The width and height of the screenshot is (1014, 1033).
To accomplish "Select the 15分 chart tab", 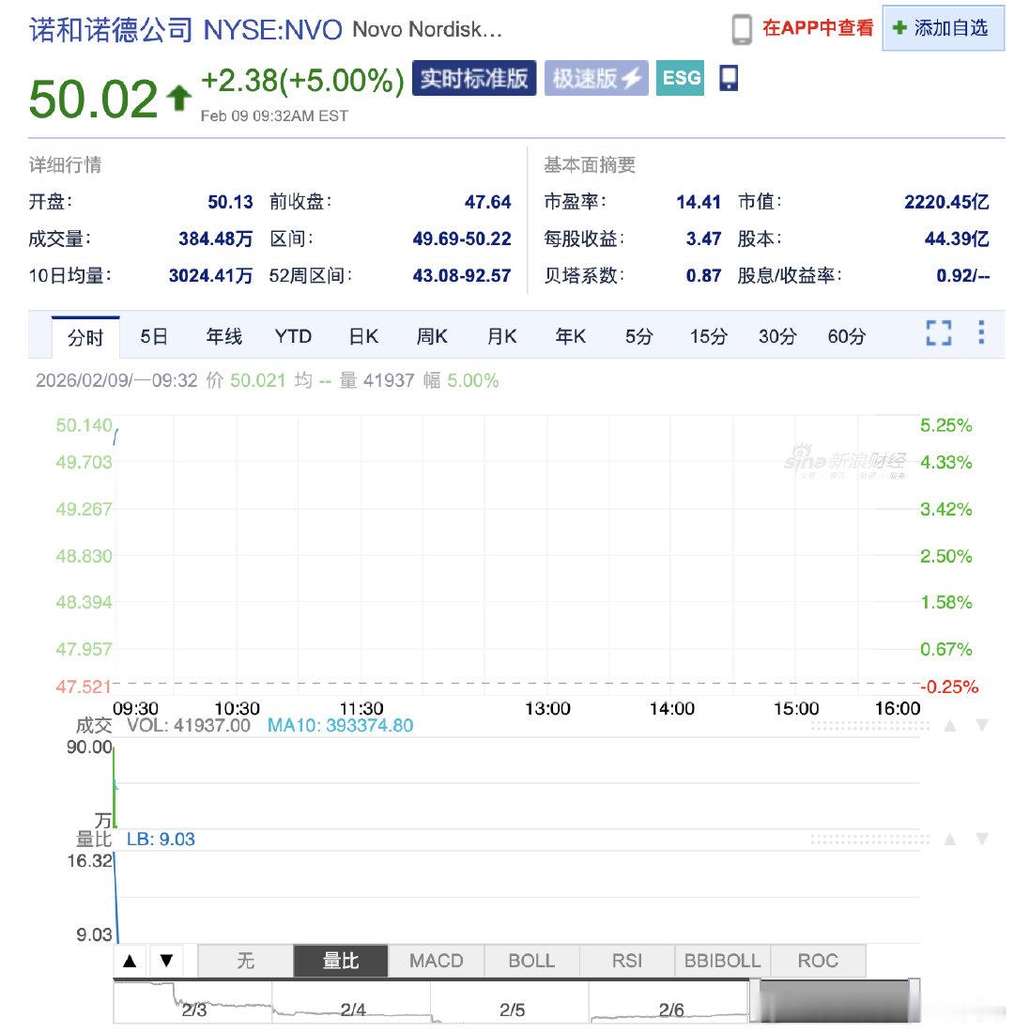I will click(x=708, y=336).
